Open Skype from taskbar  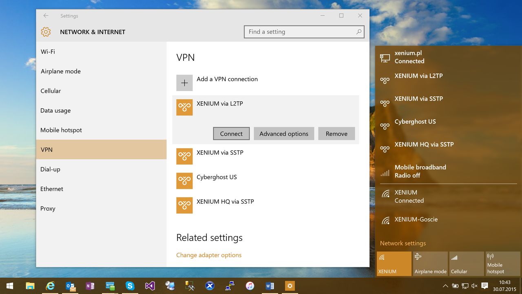coord(130,286)
